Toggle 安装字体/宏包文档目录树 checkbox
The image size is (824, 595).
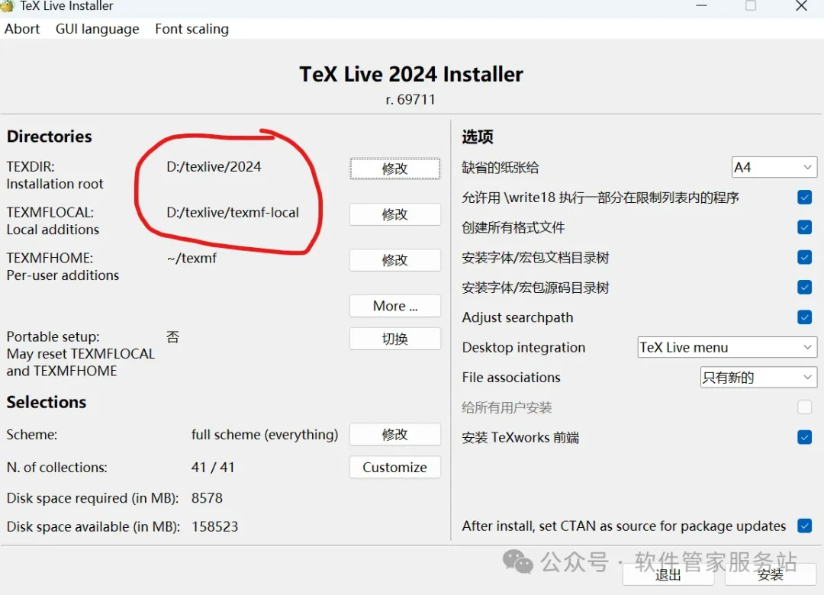(805, 258)
